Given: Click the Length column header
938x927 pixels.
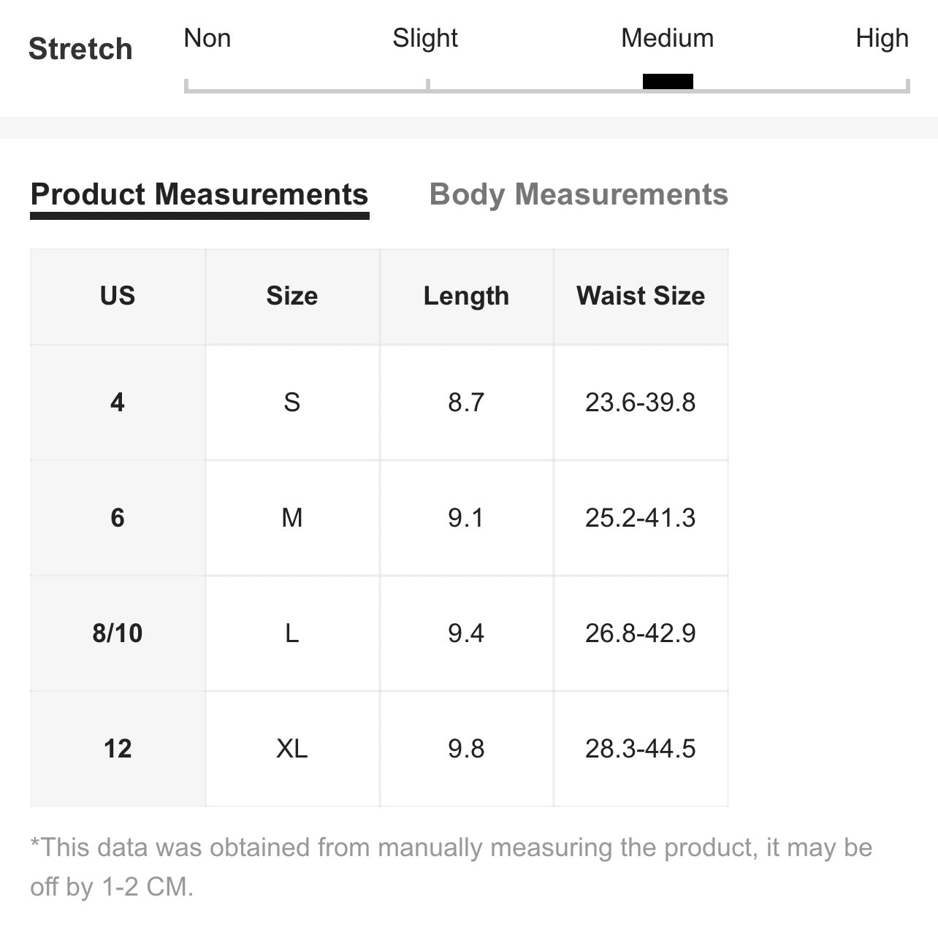Looking at the screenshot, I should [466, 297].
